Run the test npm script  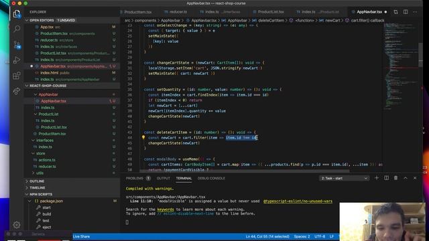click(x=46, y=220)
